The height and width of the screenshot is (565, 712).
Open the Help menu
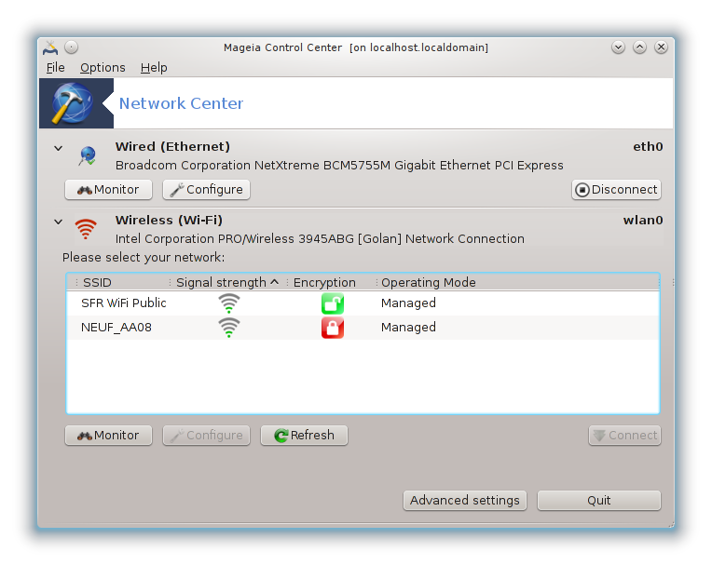click(x=154, y=68)
